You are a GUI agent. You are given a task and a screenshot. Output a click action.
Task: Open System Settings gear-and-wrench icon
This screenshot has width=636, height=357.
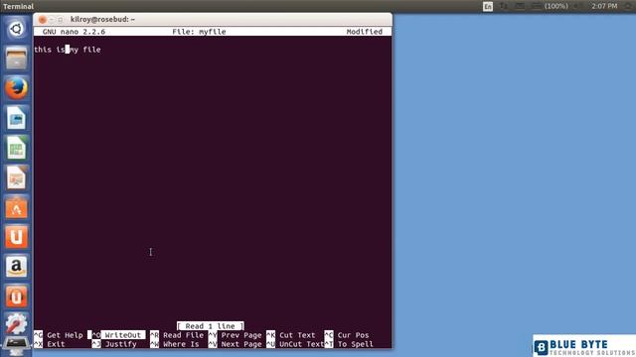16,324
